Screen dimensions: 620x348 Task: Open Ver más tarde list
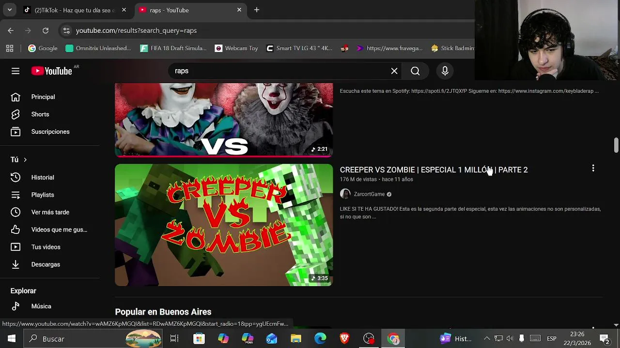[49, 212]
